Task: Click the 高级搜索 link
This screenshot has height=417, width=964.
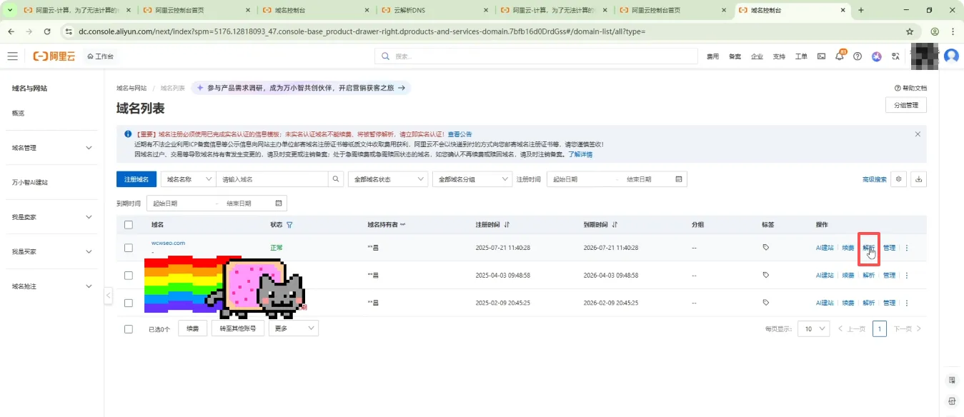Action: tap(874, 179)
